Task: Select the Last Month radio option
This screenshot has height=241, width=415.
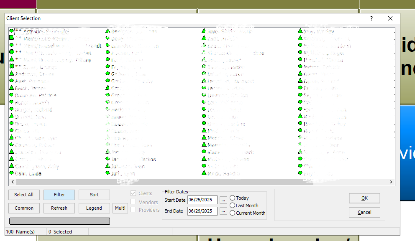Action: point(232,205)
